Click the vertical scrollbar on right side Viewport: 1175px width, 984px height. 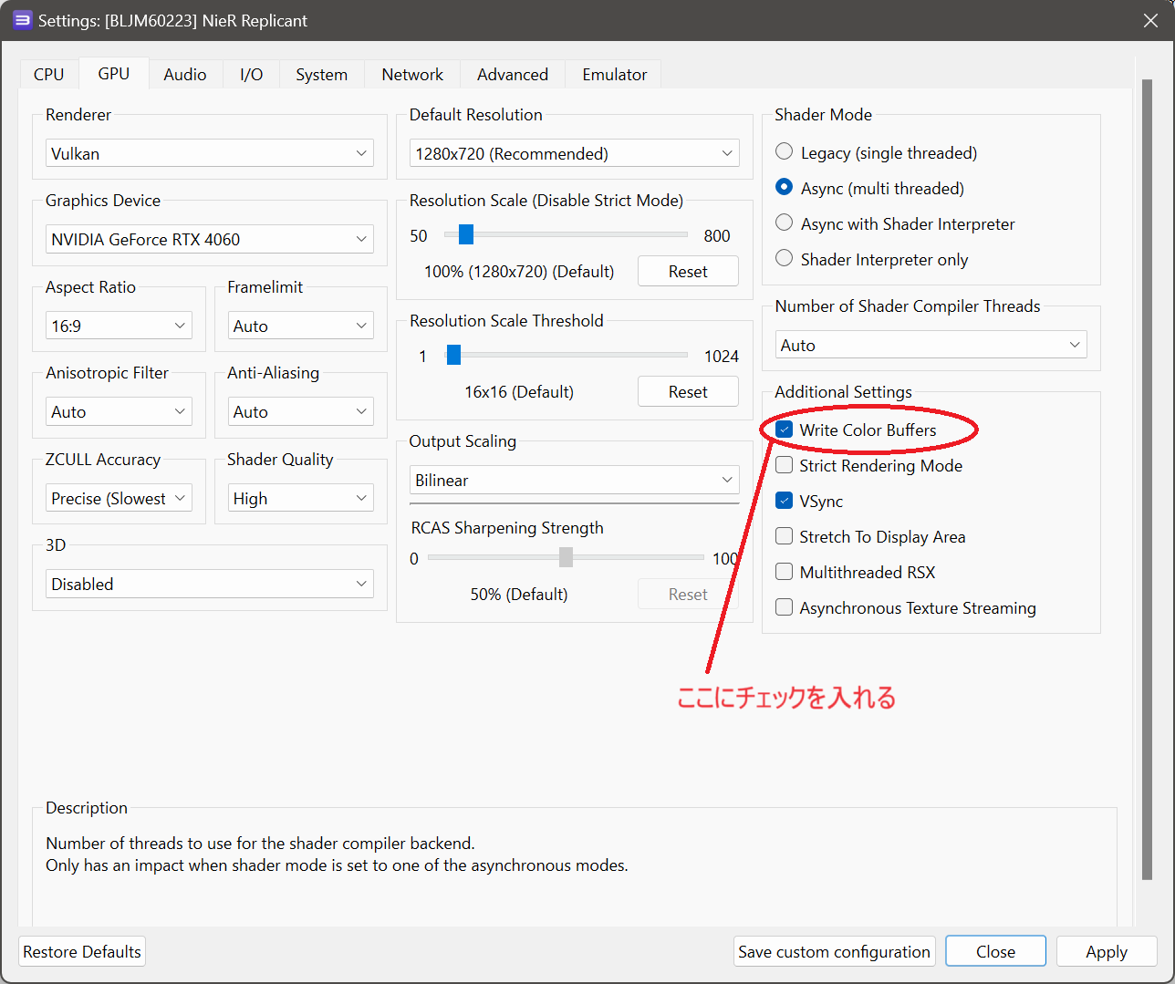[x=1147, y=480]
